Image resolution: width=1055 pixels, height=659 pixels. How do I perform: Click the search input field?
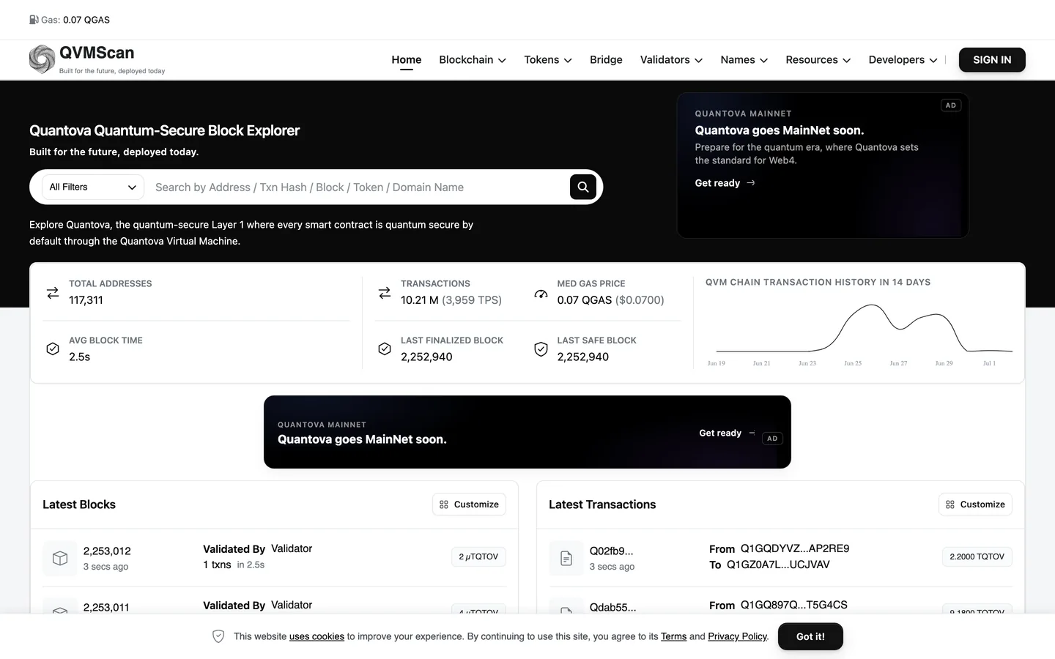(359, 187)
